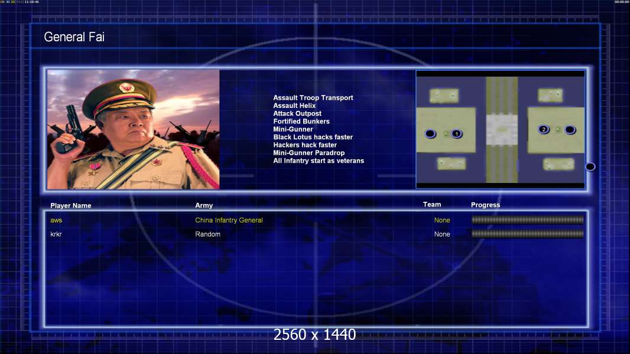Select the empty start slot beside marker 2
The image size is (630, 354).
[x=570, y=129]
